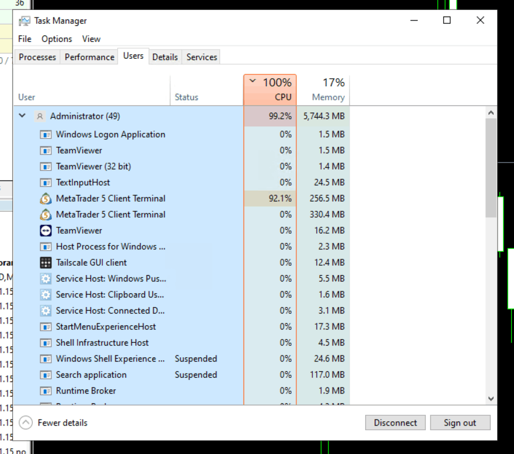Click the icon beside TeamViewer (32 bit)
Screen dimensions: 514x454
[46, 167]
